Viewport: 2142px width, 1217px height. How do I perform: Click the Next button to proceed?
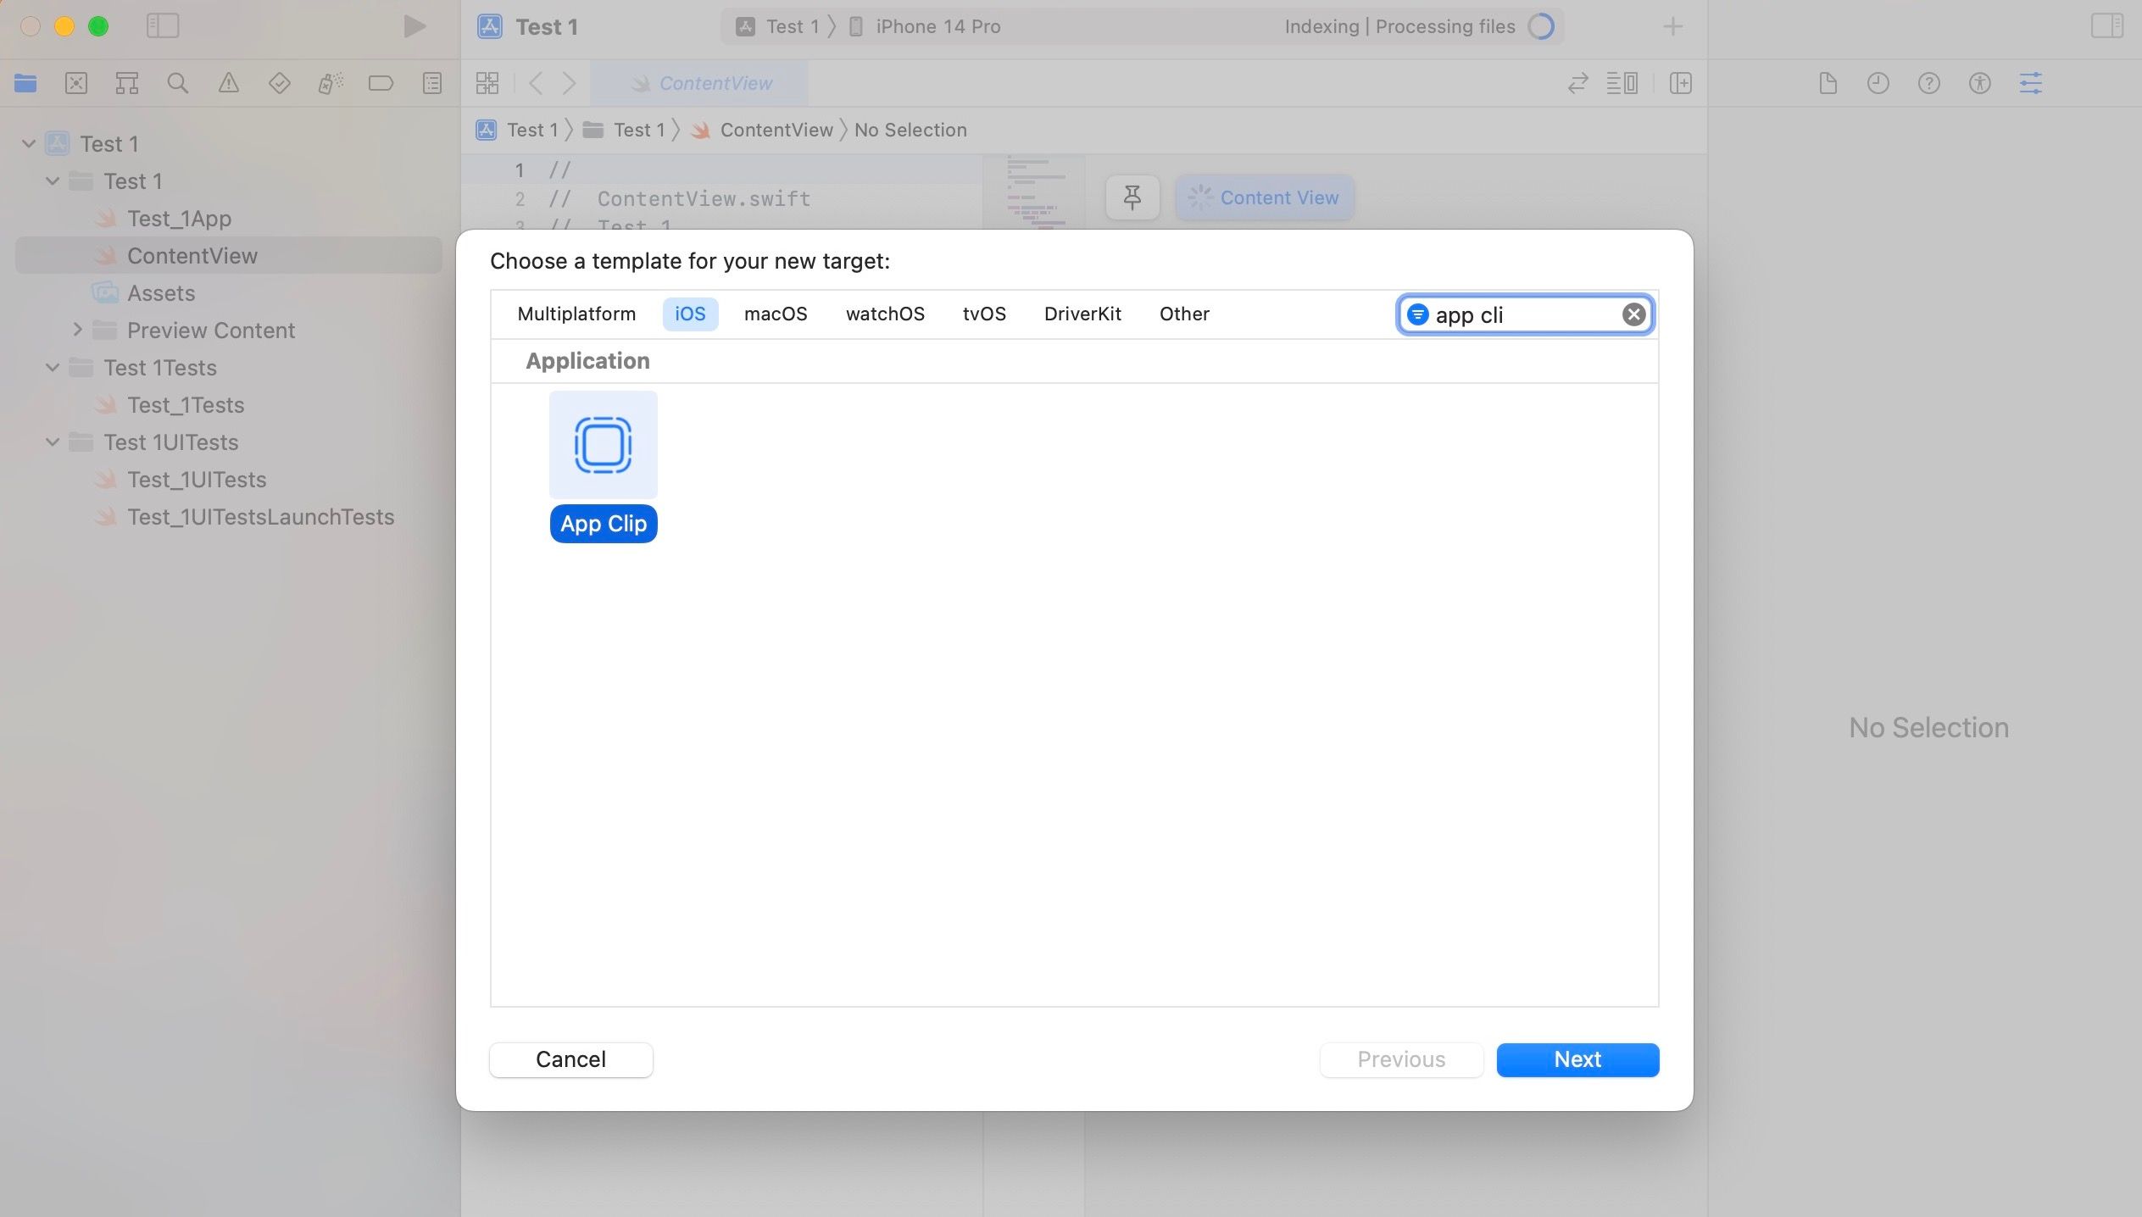1577,1059
